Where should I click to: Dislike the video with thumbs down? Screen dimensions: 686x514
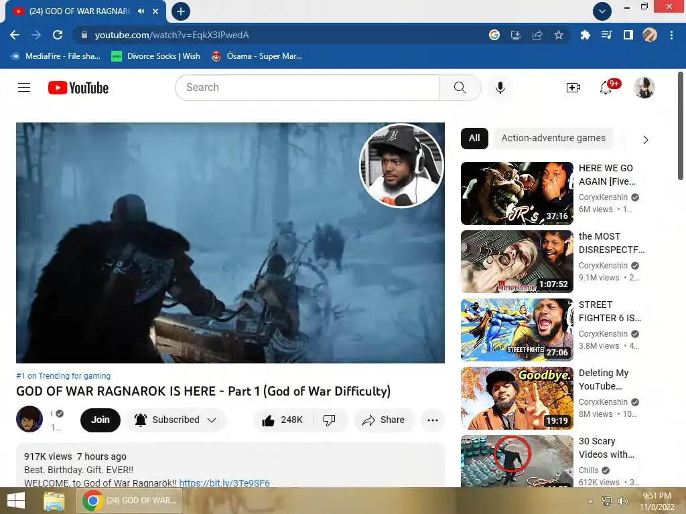tap(329, 420)
